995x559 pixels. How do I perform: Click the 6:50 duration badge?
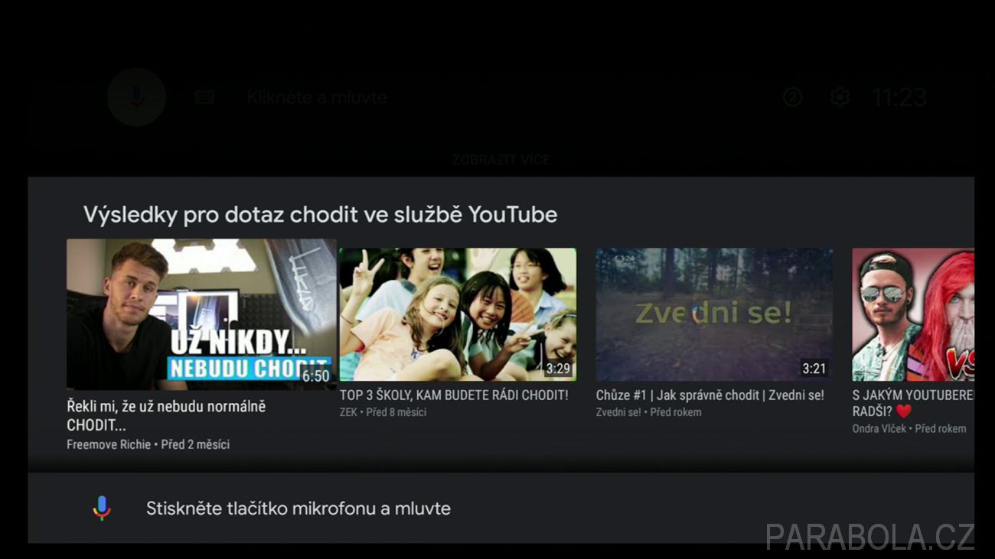coord(315,376)
